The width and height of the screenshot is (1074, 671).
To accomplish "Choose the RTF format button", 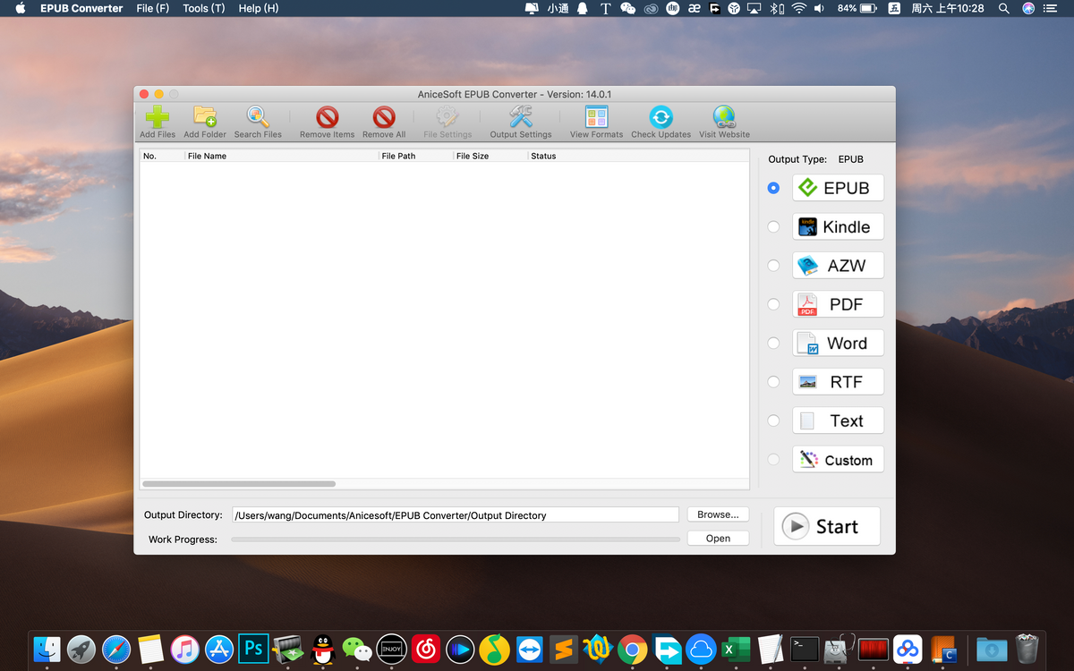I will (x=838, y=382).
